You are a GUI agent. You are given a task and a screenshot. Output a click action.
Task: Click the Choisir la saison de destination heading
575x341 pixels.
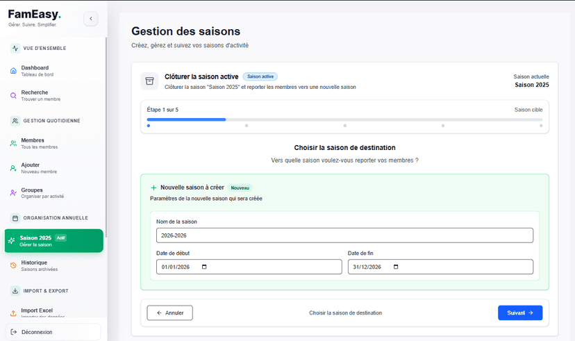344,148
